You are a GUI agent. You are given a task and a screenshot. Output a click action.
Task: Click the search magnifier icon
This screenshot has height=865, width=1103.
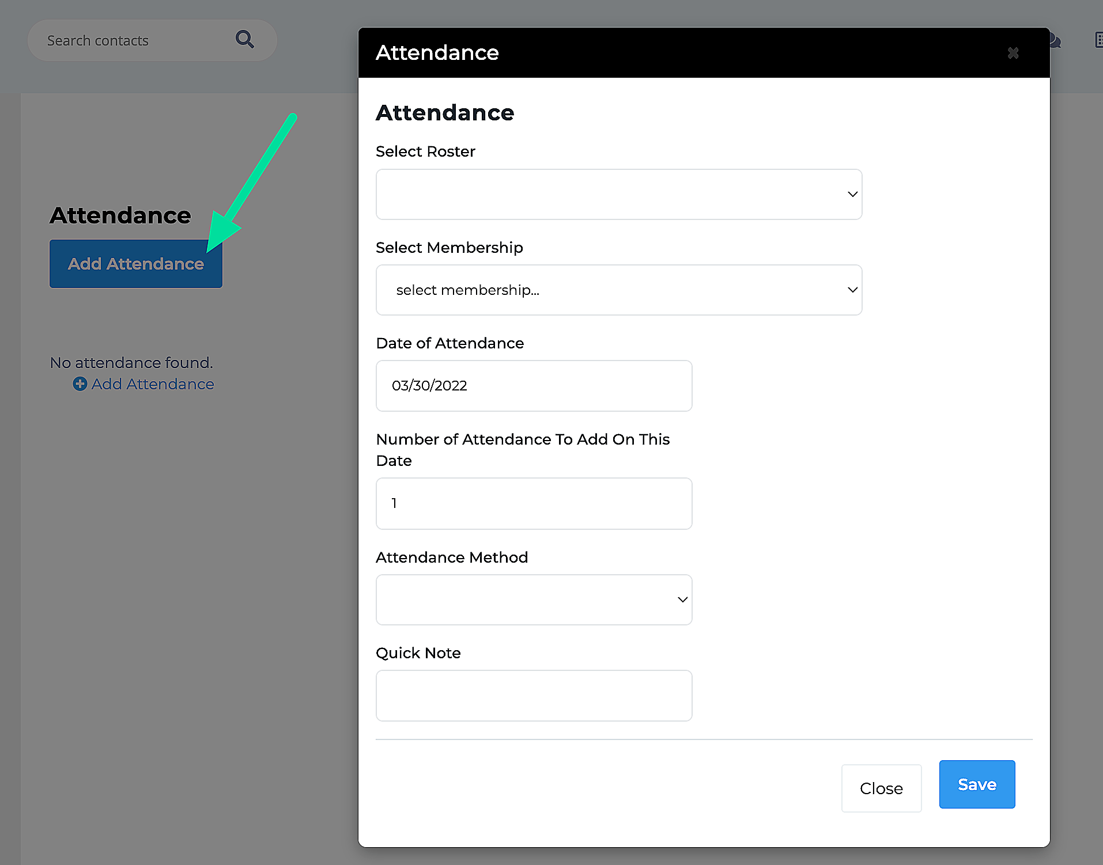coord(244,39)
